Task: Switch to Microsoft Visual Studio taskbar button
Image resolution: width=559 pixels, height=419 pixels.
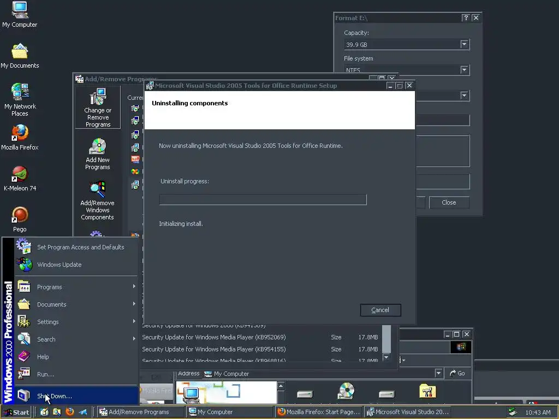Action: [408, 412]
